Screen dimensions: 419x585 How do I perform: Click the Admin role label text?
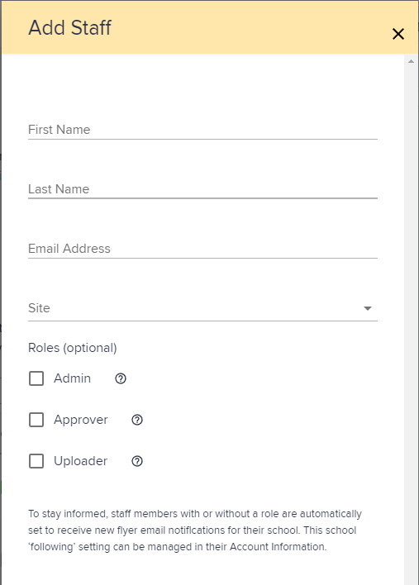coord(72,378)
